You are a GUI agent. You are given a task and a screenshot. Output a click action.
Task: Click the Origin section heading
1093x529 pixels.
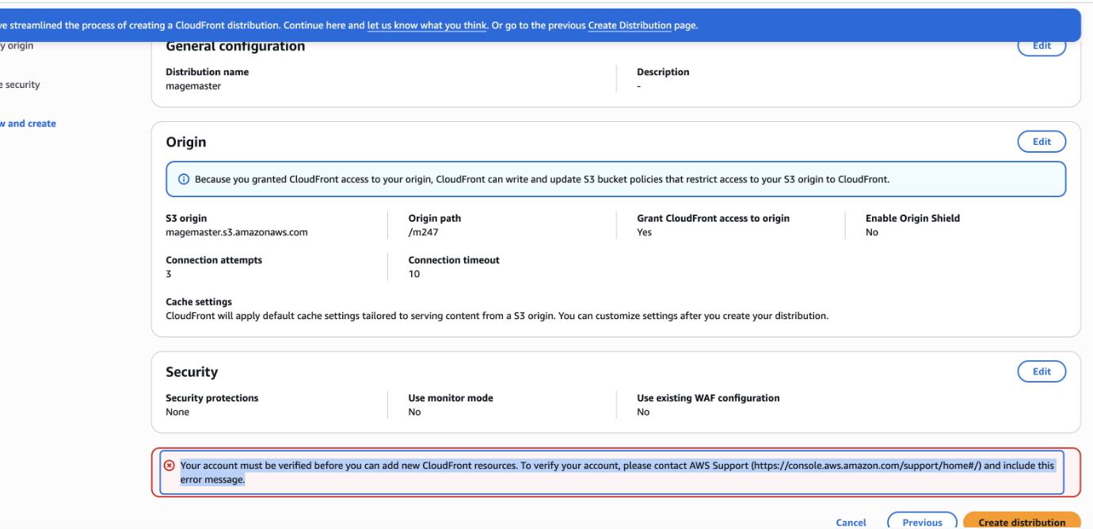point(186,143)
